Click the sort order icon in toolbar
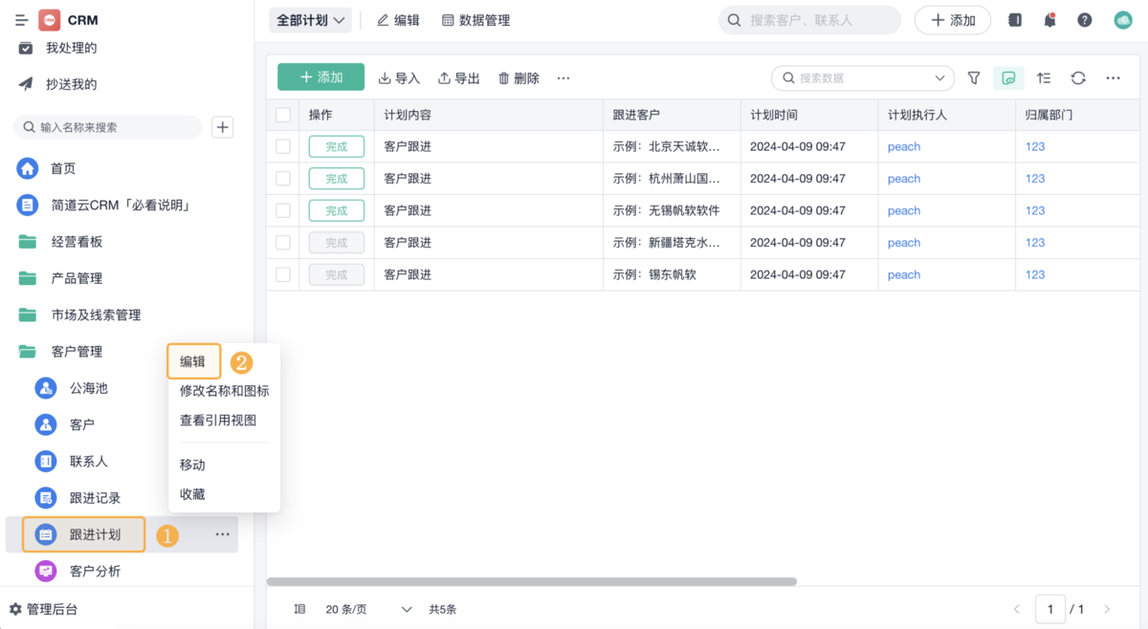This screenshot has height=629, width=1148. click(1044, 78)
